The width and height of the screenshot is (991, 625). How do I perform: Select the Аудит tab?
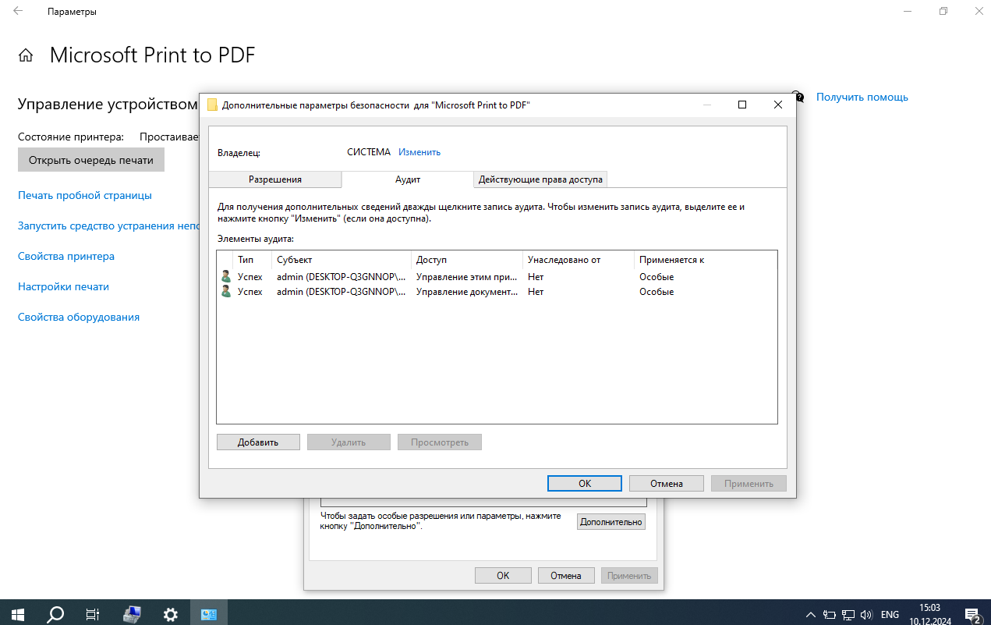(408, 179)
